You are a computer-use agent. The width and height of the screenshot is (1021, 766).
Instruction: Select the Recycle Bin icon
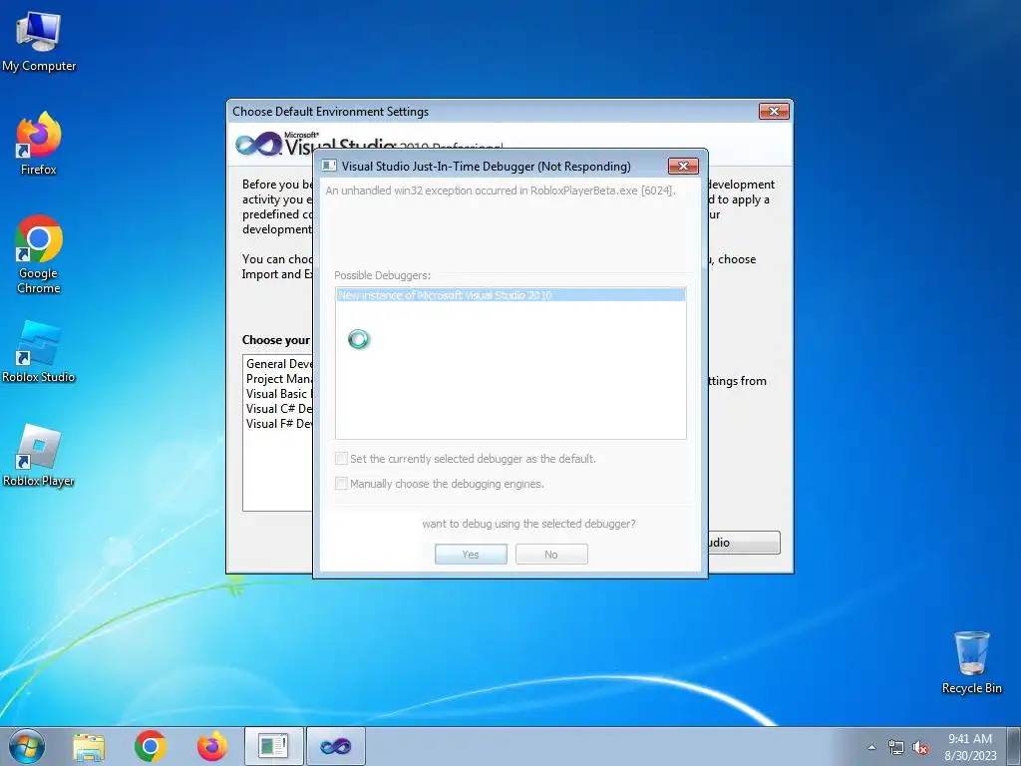click(x=971, y=662)
